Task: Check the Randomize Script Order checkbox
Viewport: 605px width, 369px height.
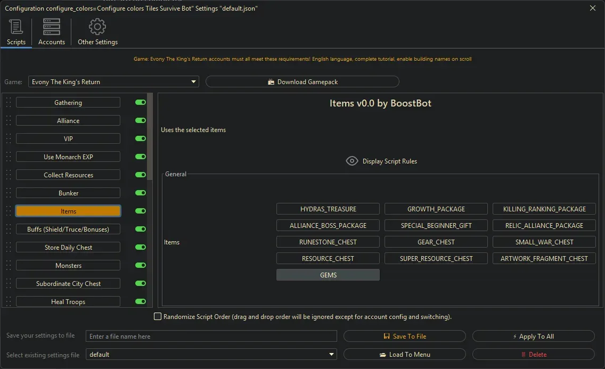Action: (158, 317)
